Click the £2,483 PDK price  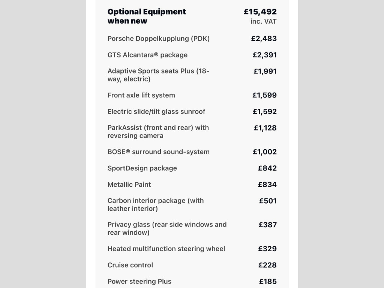(264, 39)
